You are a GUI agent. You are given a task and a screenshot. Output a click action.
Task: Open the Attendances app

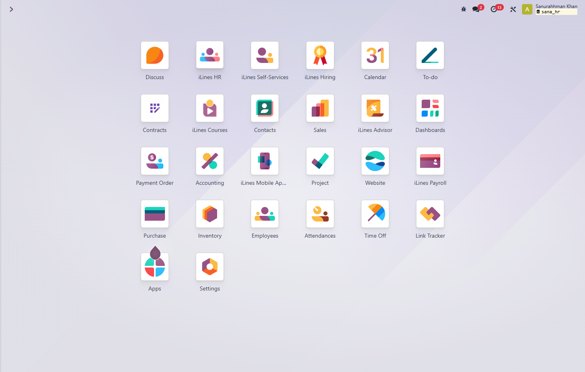pyautogui.click(x=320, y=214)
